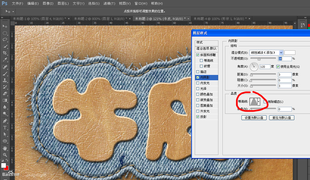This screenshot has width=310, height=180.
Task: Open the 编辑(E) menu
Action: (33, 3)
